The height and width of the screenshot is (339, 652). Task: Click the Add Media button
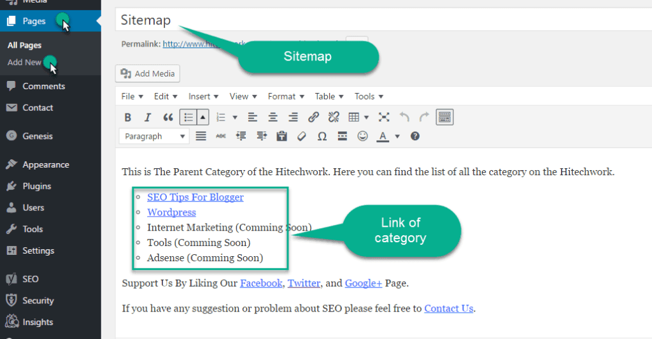click(148, 74)
